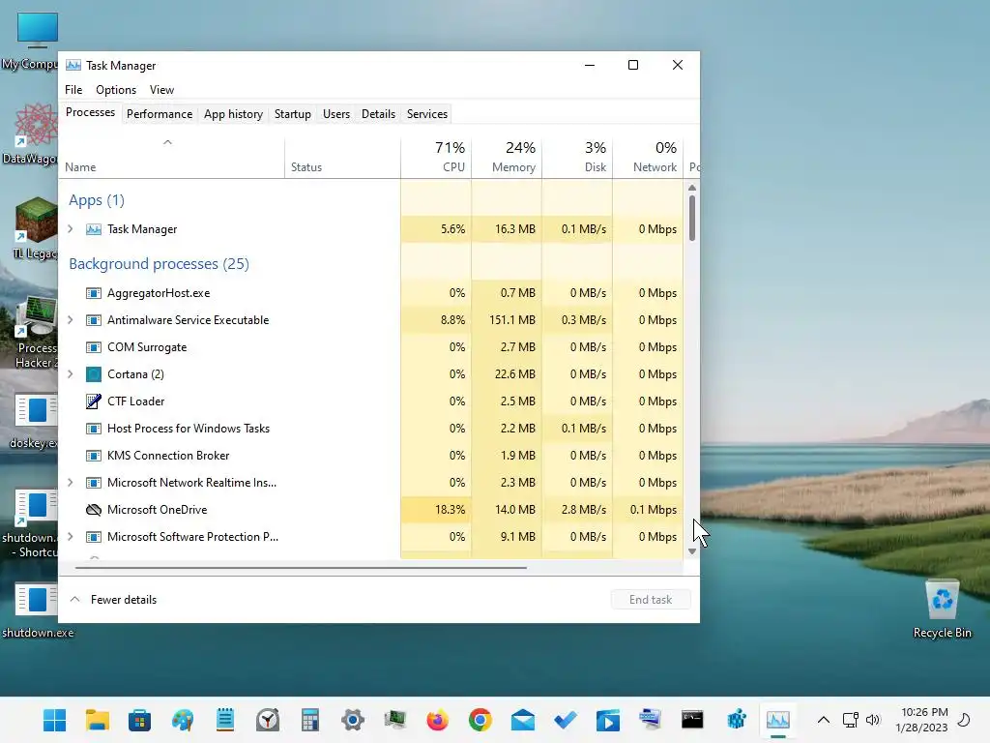Launch Google Chrome from taskbar

480,720
